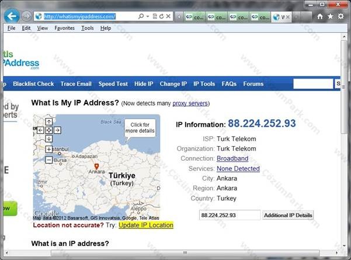Zoom out on the map with minus

(49, 160)
